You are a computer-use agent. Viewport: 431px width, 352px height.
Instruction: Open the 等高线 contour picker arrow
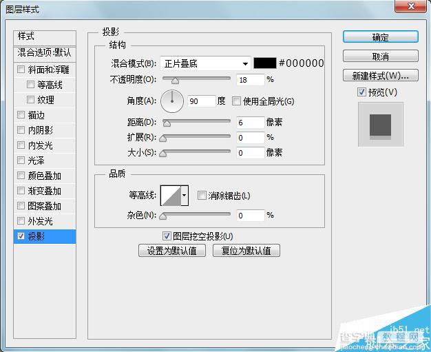point(185,196)
